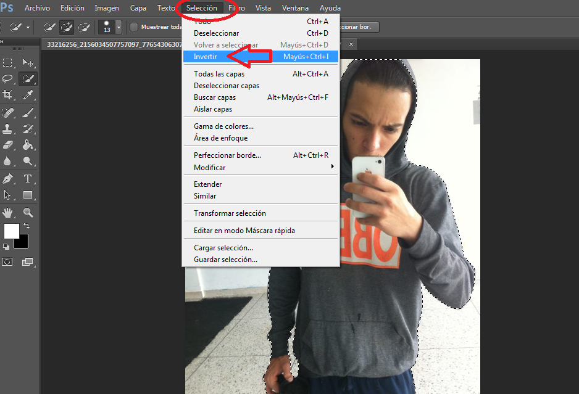
Task: Click the black background color swatch
Action: click(x=22, y=242)
